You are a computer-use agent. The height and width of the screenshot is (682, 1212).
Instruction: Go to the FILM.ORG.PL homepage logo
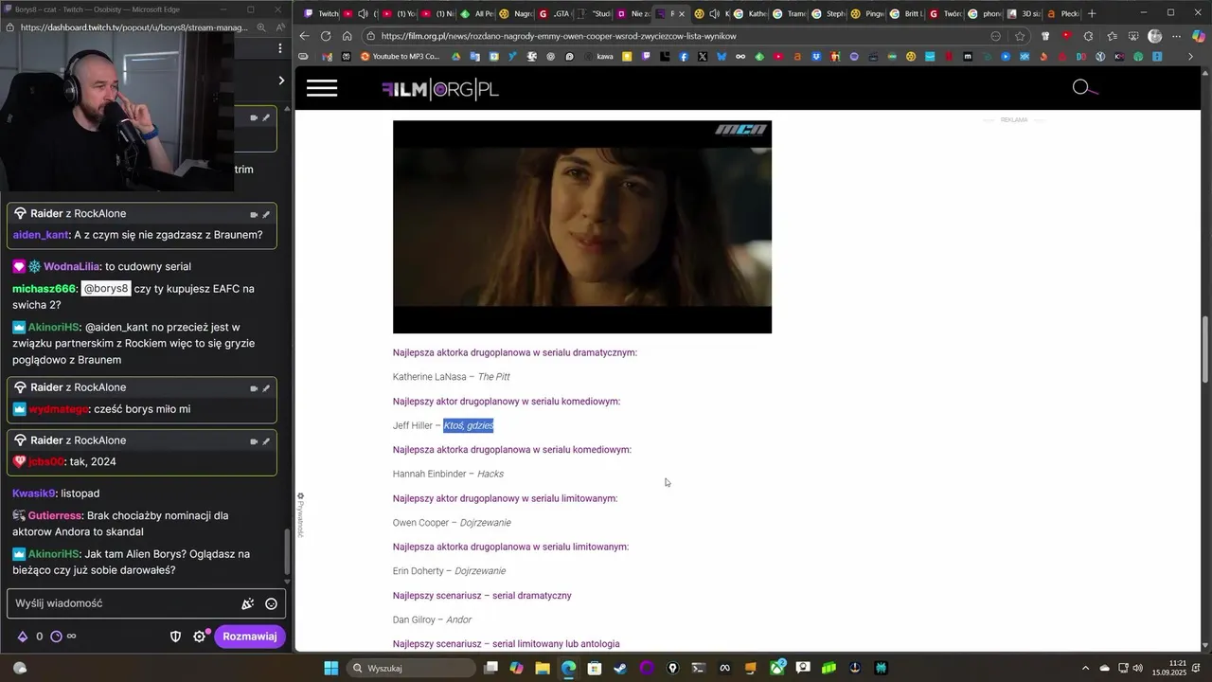click(x=440, y=89)
